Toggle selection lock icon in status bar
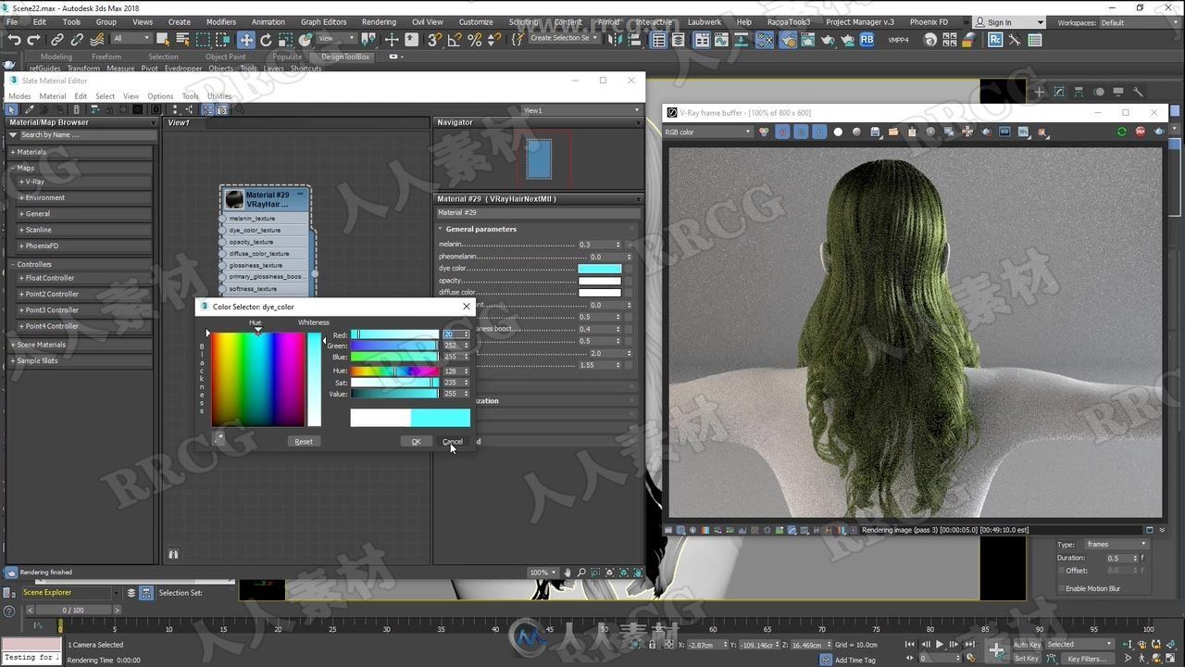This screenshot has width=1185, height=667. pyautogui.click(x=653, y=645)
